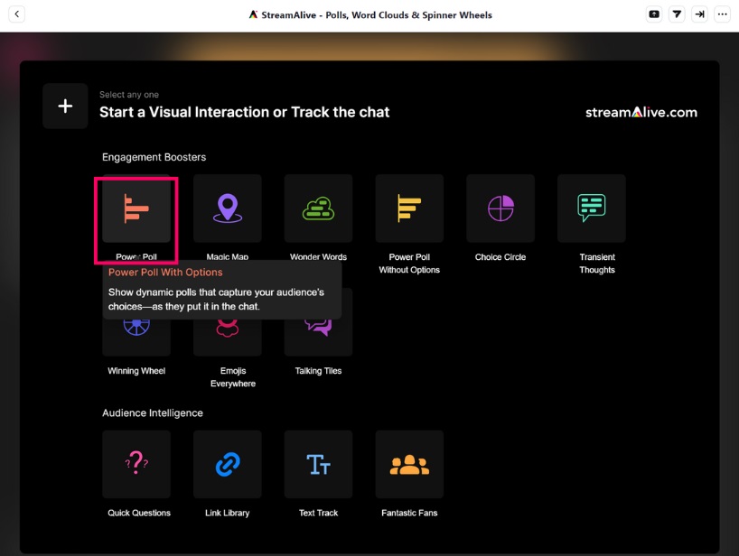
Task: Select the Text Track tile
Action: (318, 464)
